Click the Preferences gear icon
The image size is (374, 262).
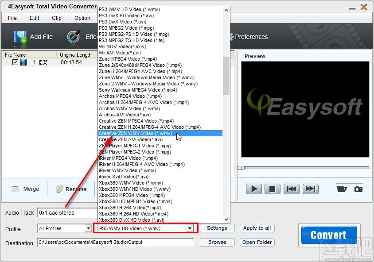click(232, 37)
